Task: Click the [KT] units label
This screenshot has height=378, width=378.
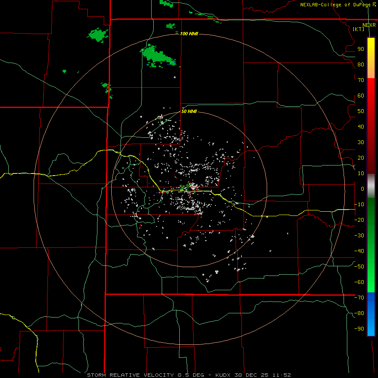Action: pyautogui.click(x=359, y=29)
